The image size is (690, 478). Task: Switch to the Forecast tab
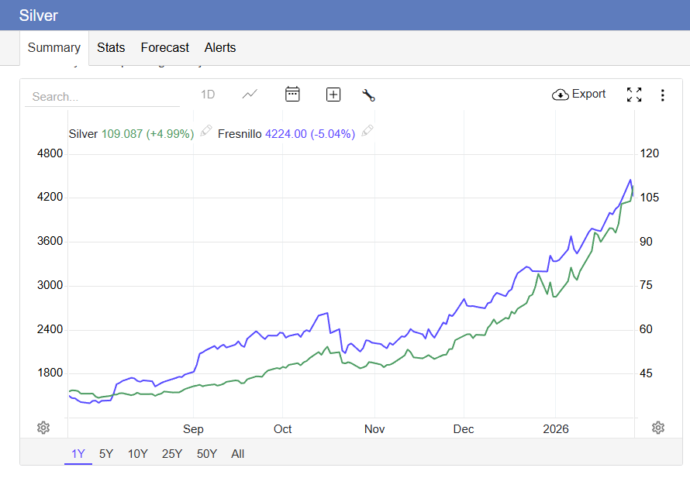tap(164, 47)
